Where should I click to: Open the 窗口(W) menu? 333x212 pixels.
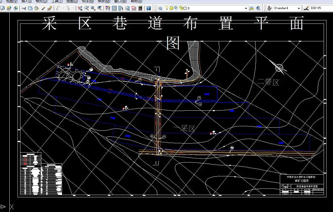(121, 1)
